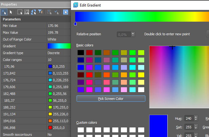Click the invert selection tool icon
209x137 pixels.
click(x=34, y=12)
